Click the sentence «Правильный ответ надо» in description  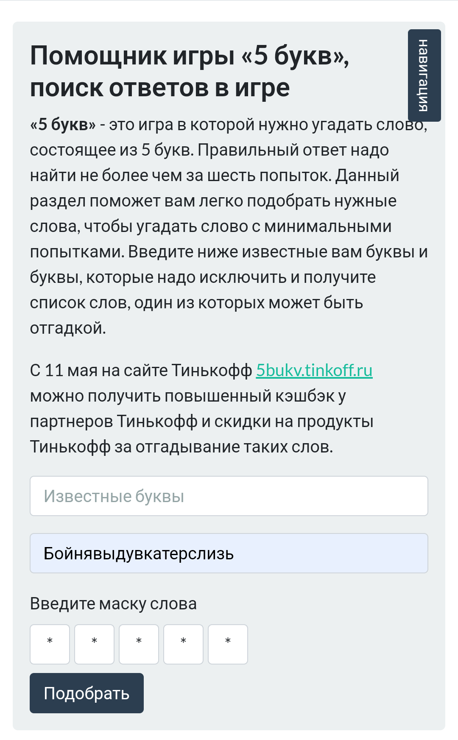click(293, 150)
